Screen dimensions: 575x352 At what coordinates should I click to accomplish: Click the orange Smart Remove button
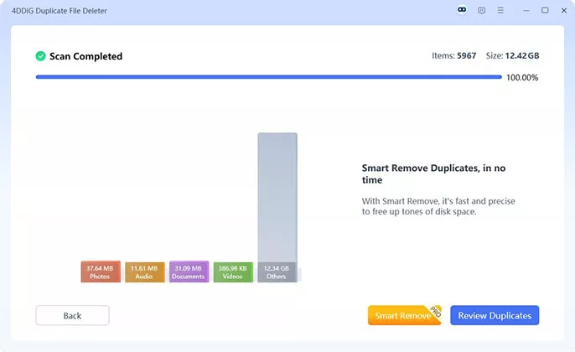(x=402, y=316)
